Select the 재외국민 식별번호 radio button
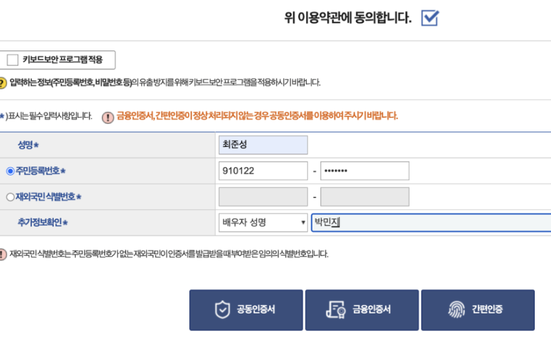This screenshot has width=551, height=338. point(10,197)
